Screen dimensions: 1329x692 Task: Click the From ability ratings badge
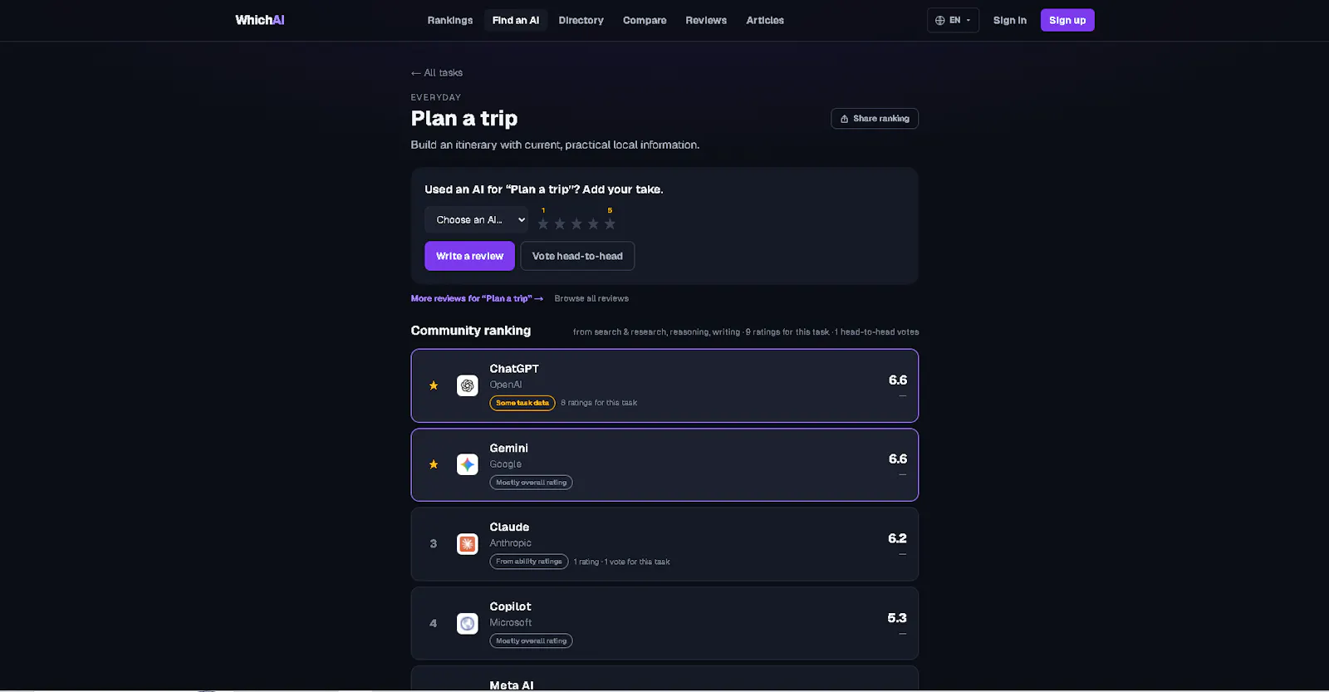click(x=529, y=562)
